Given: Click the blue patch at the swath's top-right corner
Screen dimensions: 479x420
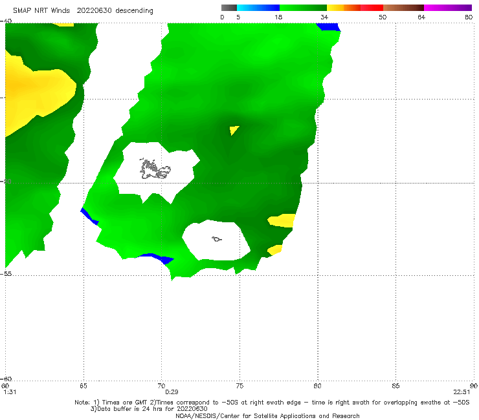Looking at the screenshot, I should (x=328, y=27).
